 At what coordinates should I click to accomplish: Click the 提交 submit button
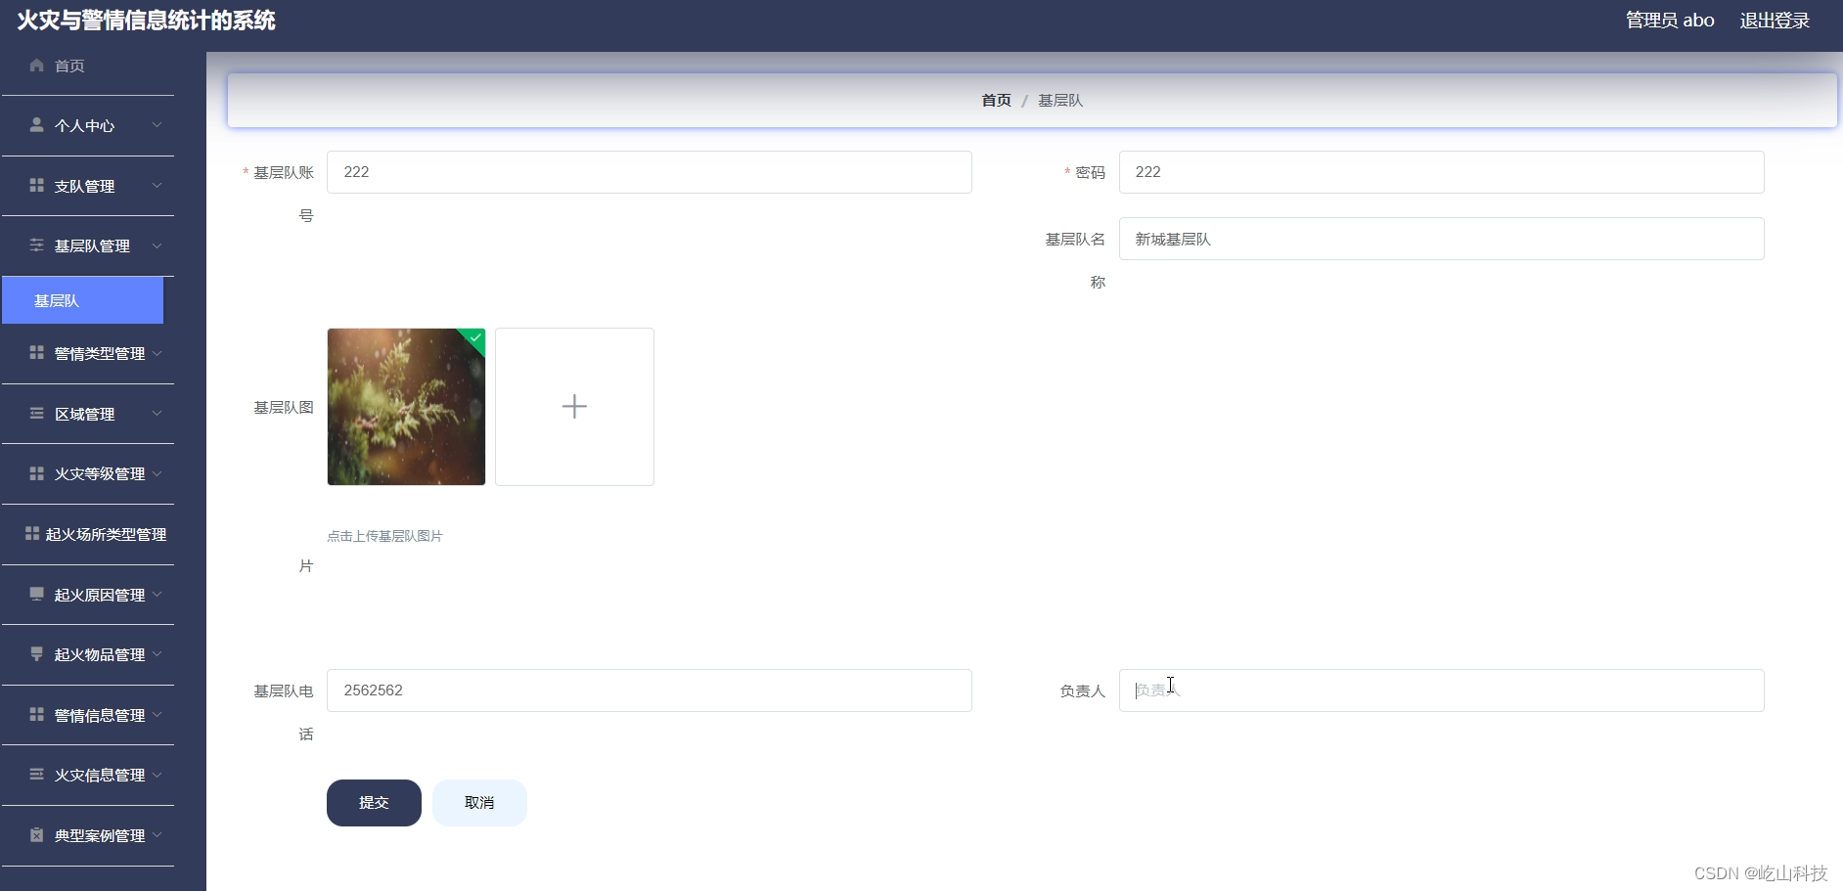coord(374,803)
